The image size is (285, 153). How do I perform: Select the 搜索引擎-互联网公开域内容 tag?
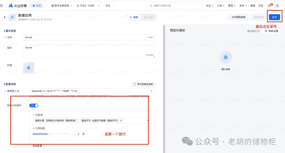point(56,121)
